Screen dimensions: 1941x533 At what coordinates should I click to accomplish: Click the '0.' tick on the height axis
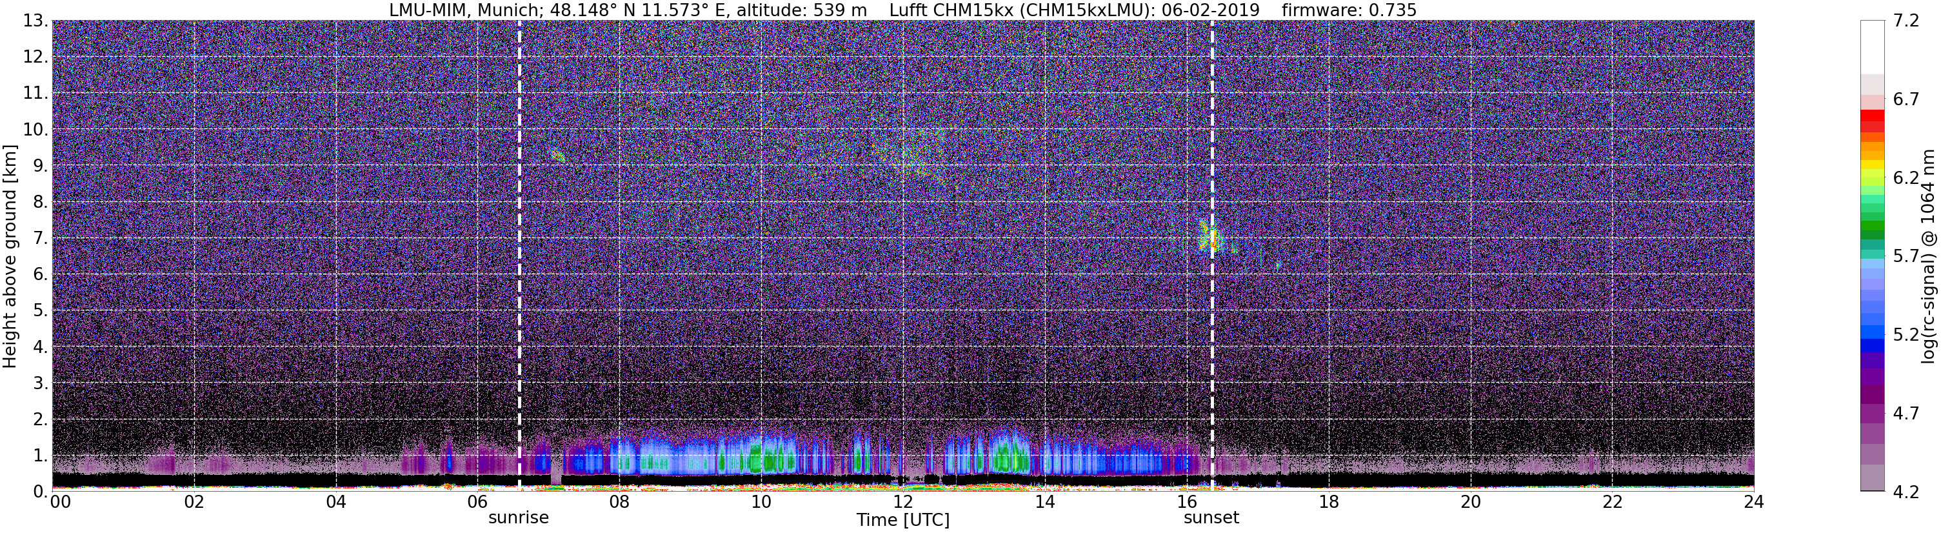pyautogui.click(x=41, y=492)
